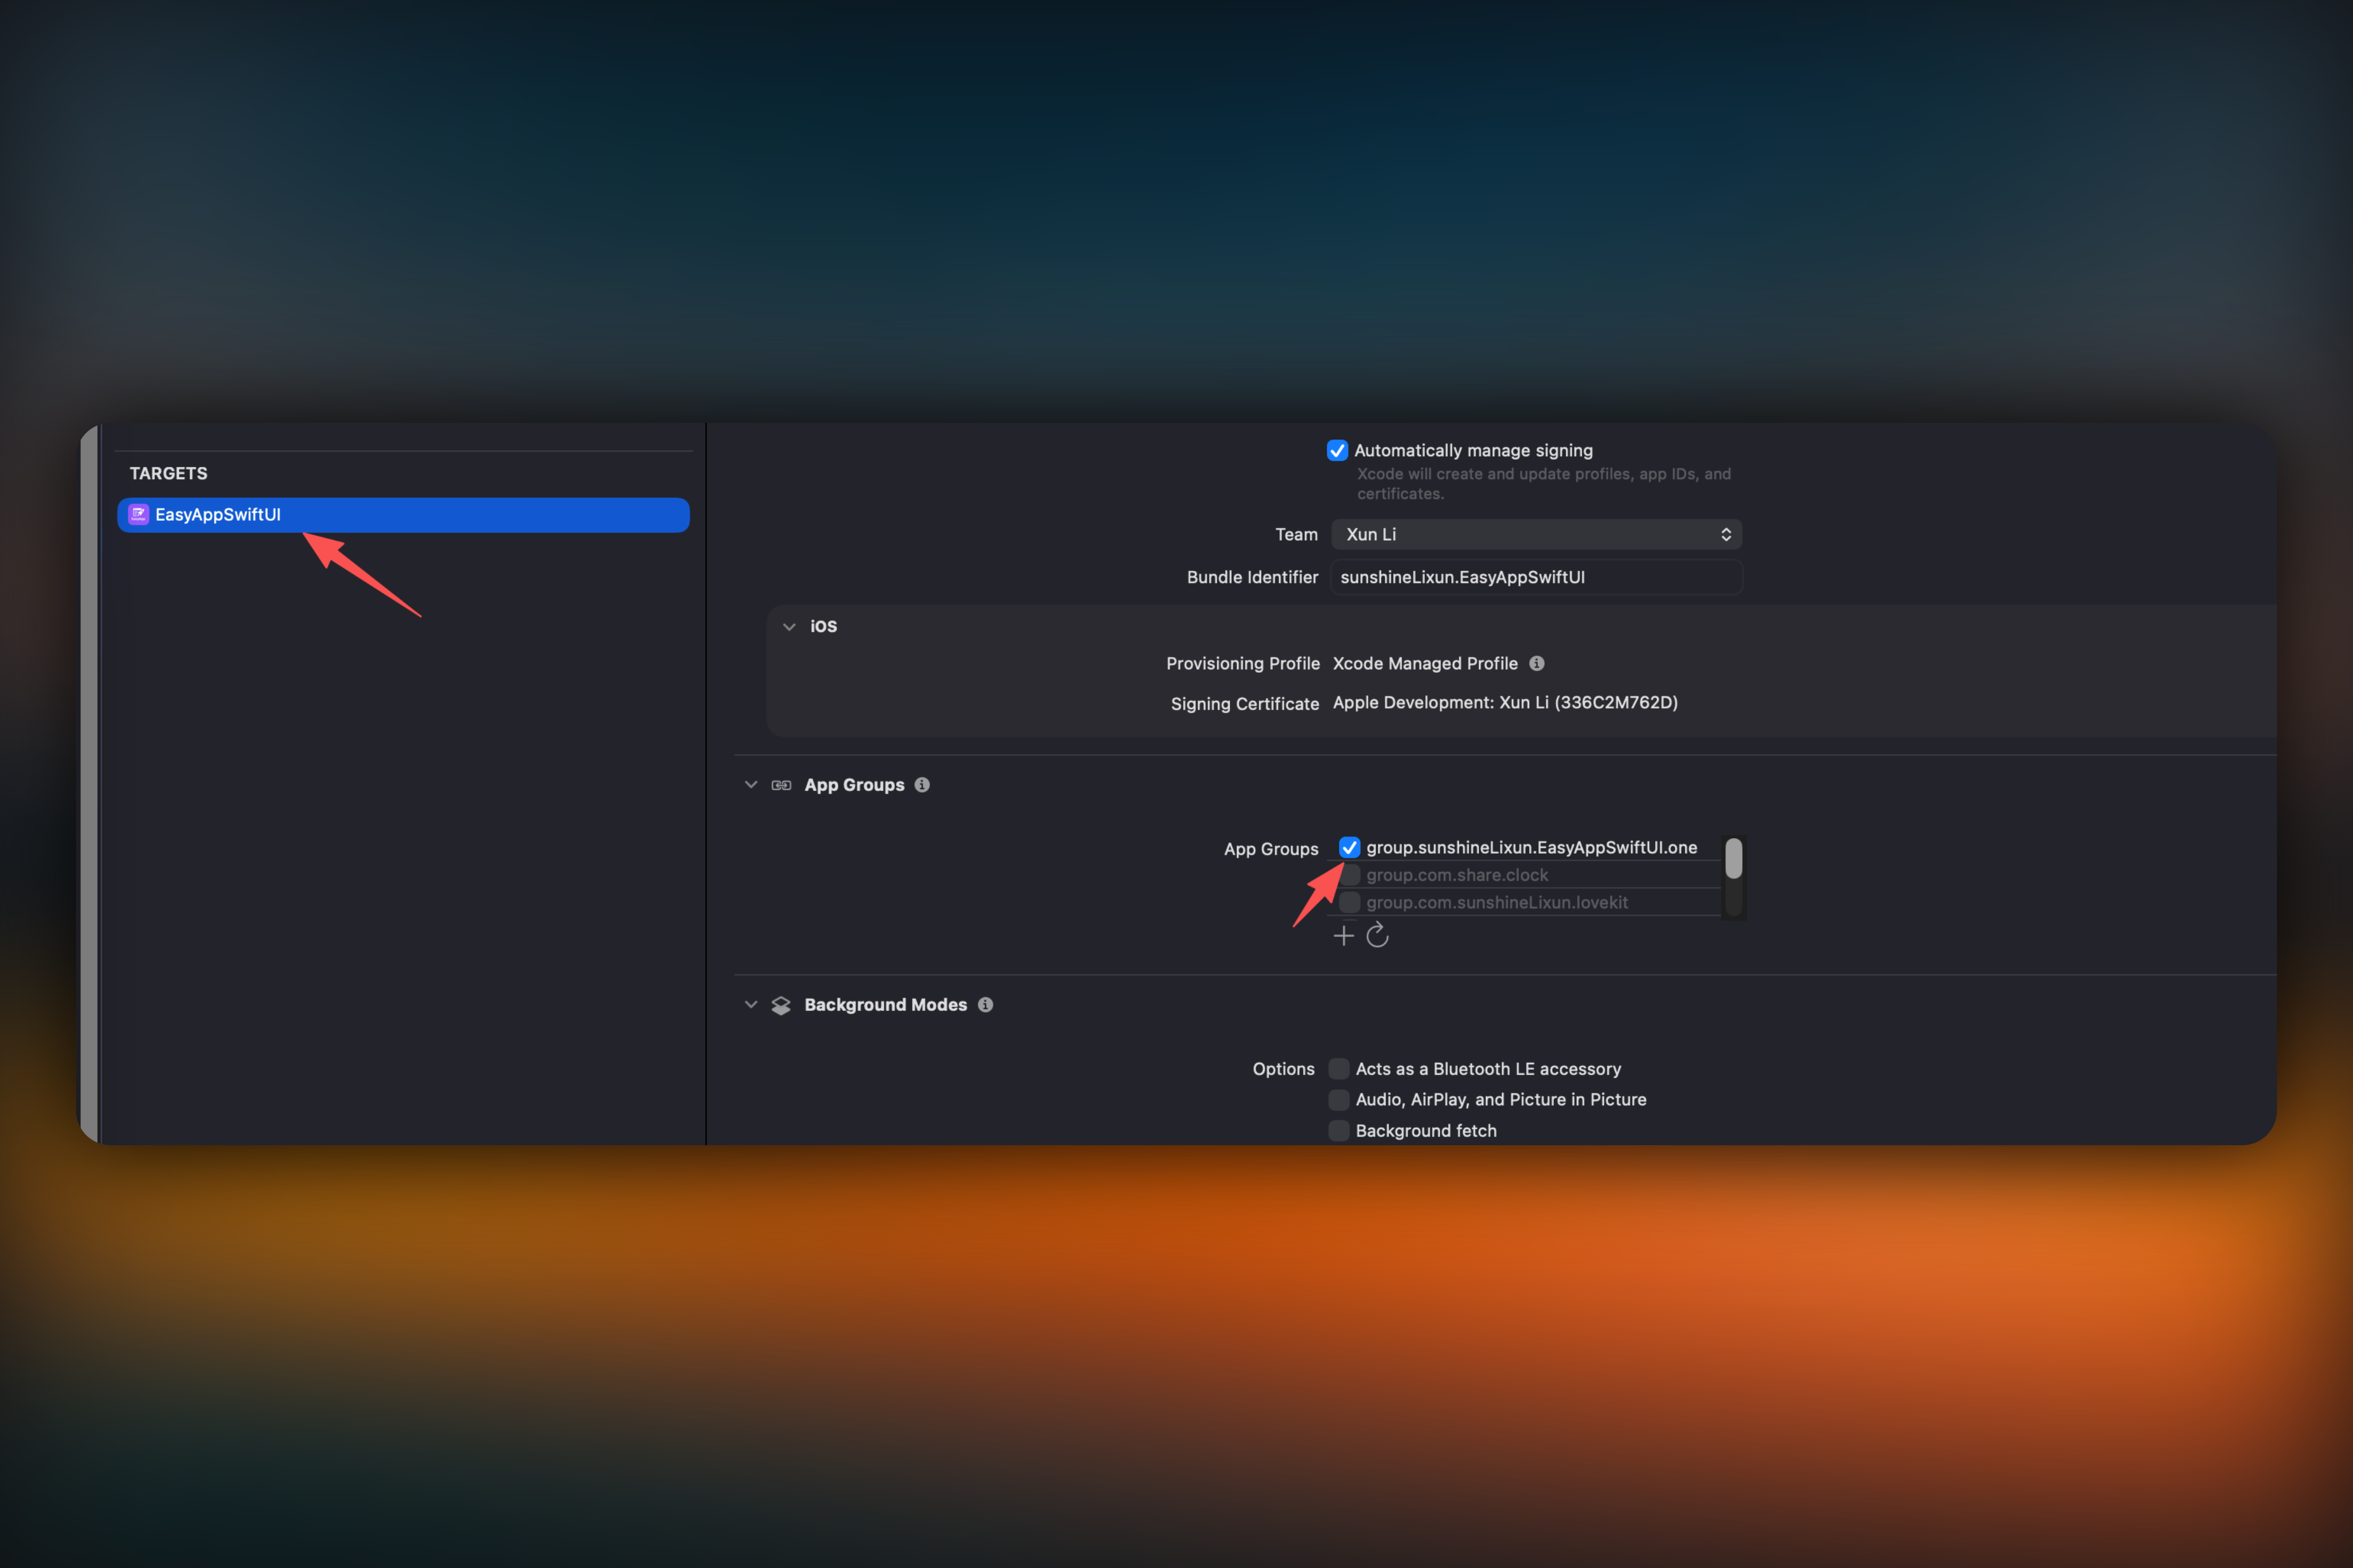Click the Bundle Identifier field

pyautogui.click(x=1536, y=578)
